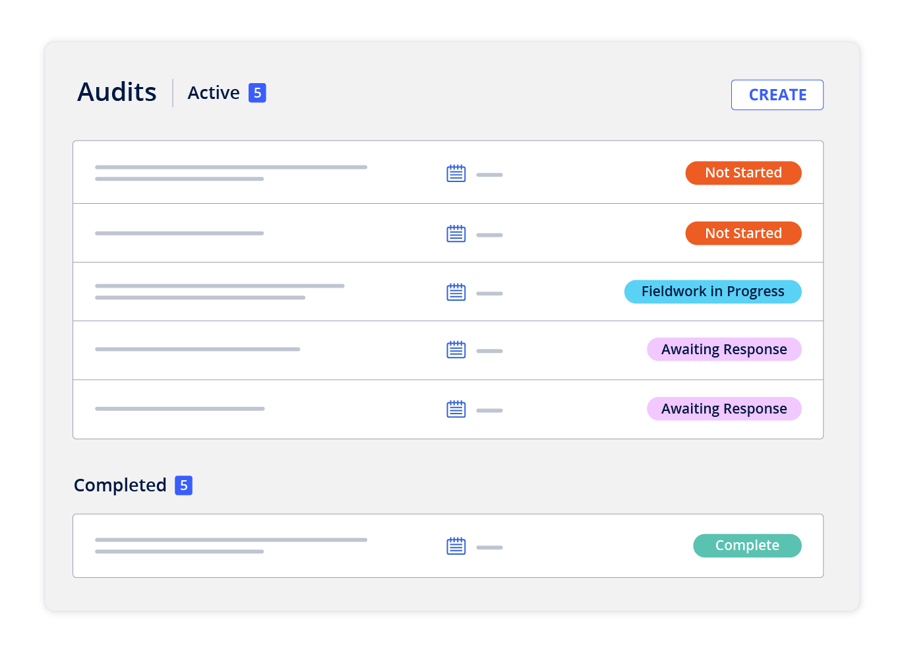Screen dimensions: 904x653
Task: Open the completed audit row title
Action: pos(231,545)
